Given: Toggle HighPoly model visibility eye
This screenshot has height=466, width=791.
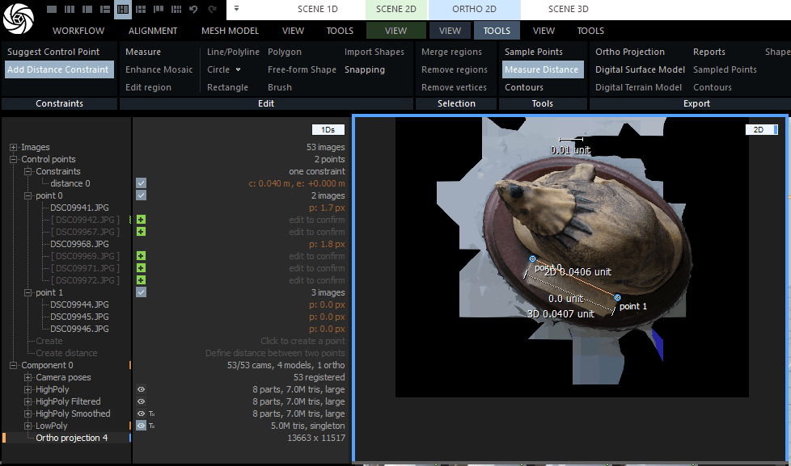Looking at the screenshot, I should point(141,389).
